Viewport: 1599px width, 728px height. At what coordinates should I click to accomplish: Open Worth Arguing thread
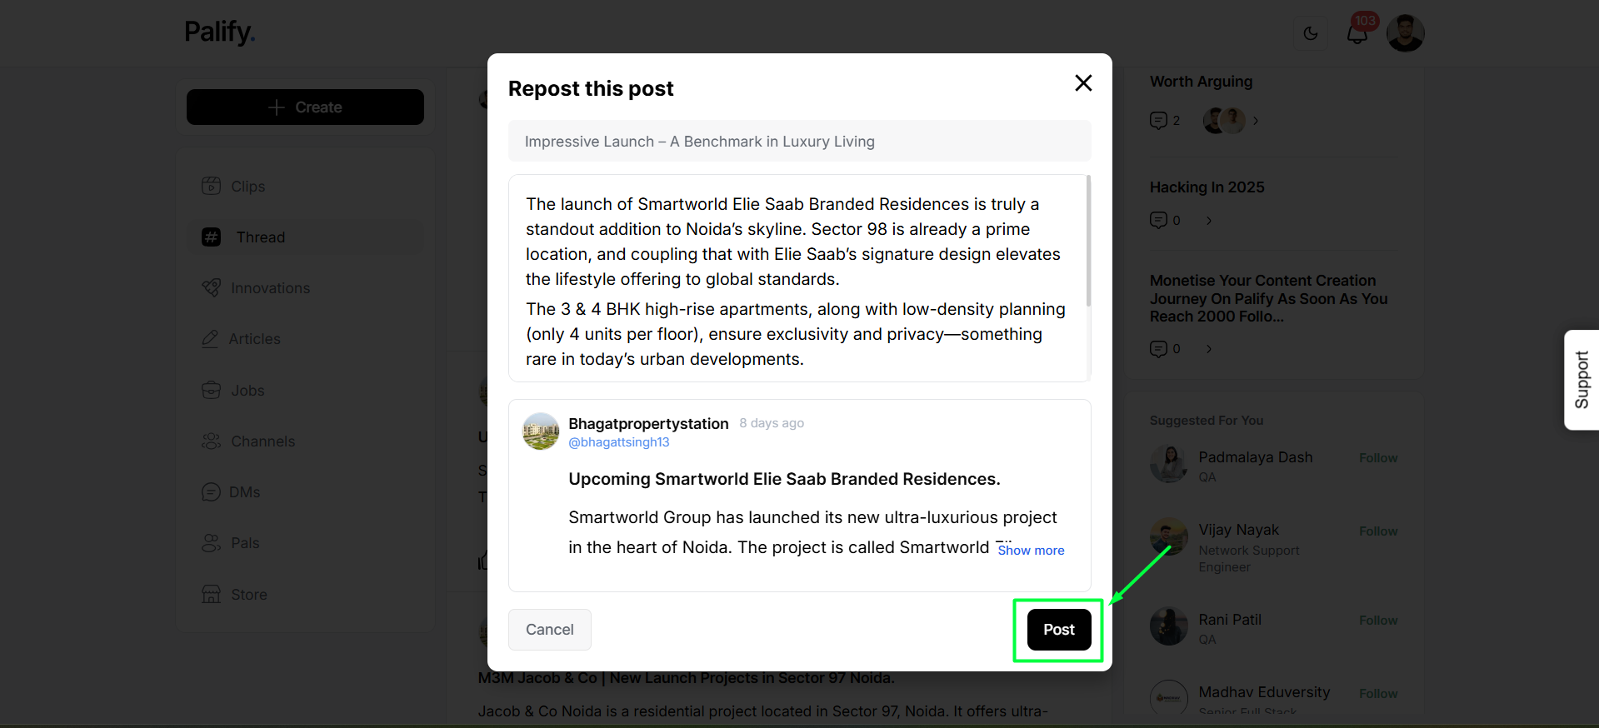(1201, 82)
